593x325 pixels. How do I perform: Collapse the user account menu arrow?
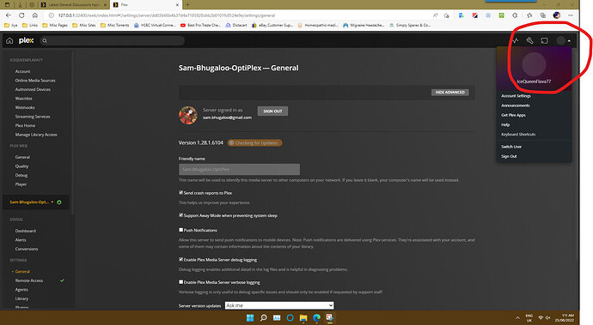(569, 41)
